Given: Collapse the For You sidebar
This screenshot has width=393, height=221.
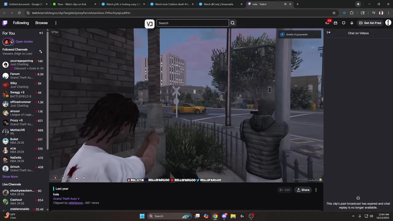Looking at the screenshot, I should coord(41,33).
